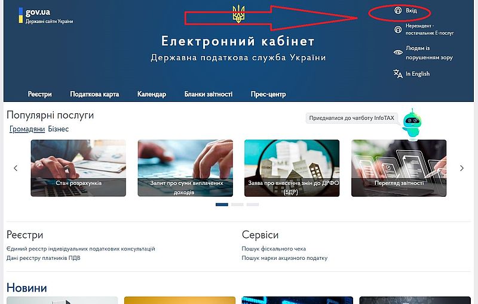Click the In English translate icon
This screenshot has height=304, width=478.
pos(398,73)
